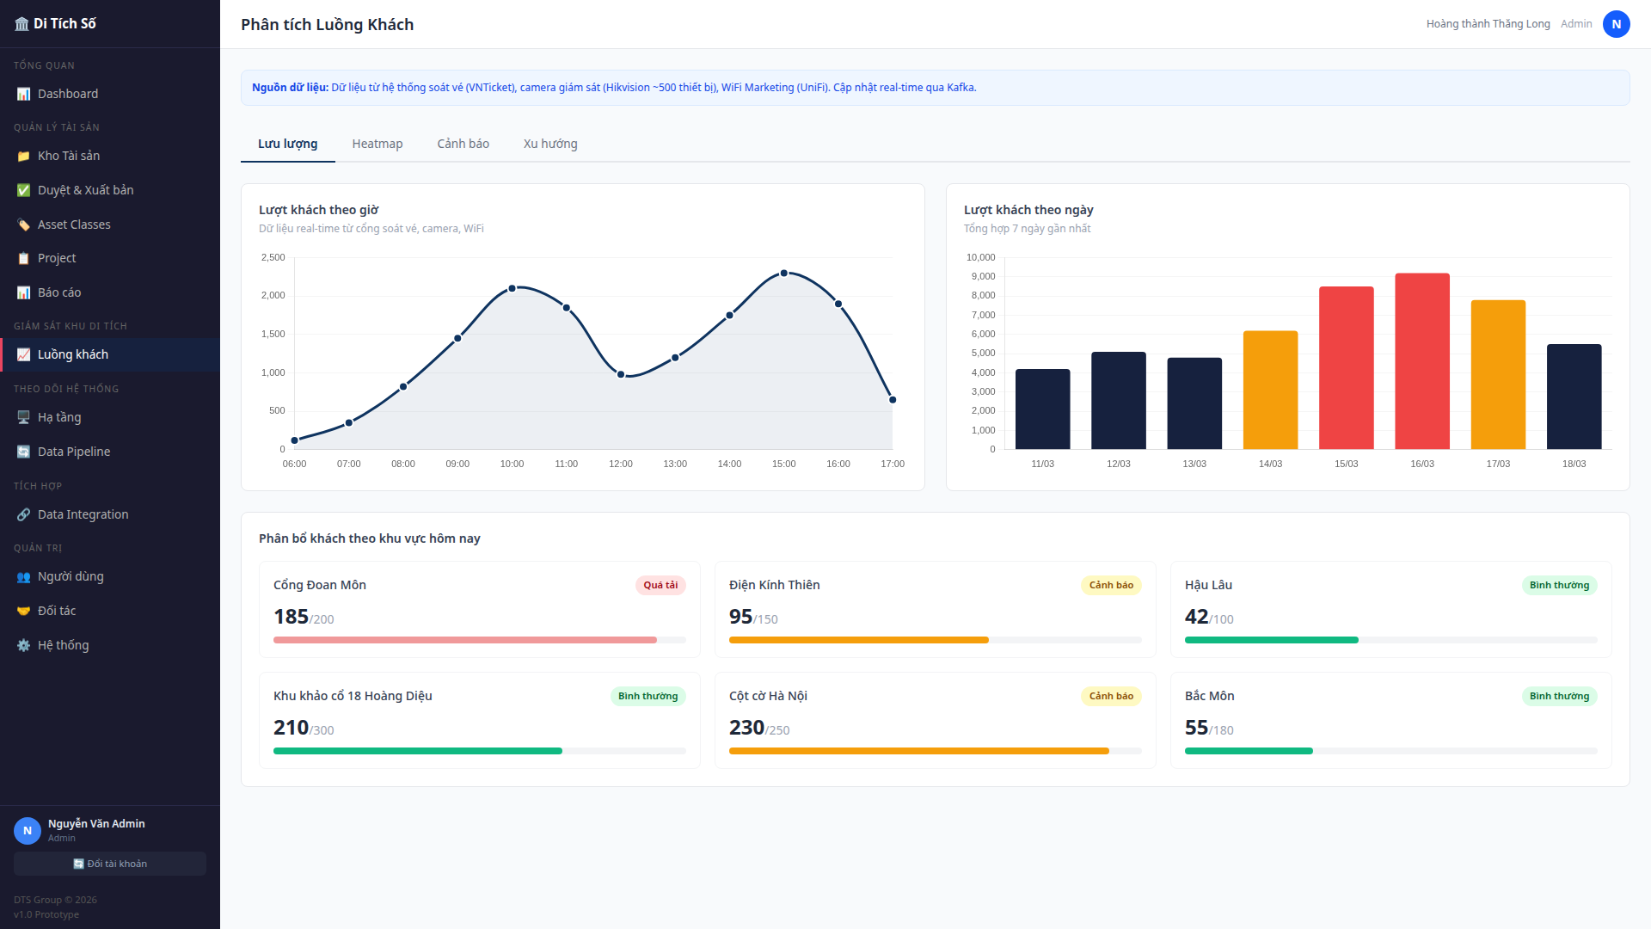Click the Dashboard chart icon in sidebar
This screenshot has width=1651, height=929.
(23, 94)
